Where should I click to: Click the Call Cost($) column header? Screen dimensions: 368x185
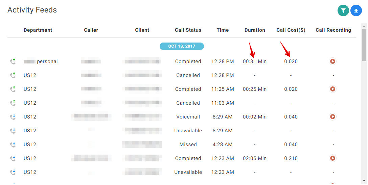click(291, 30)
